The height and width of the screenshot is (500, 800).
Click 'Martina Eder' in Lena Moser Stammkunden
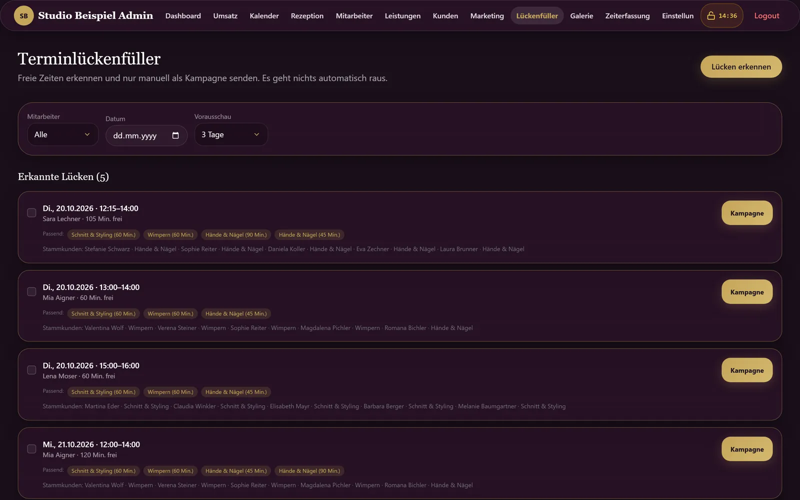coord(102,406)
